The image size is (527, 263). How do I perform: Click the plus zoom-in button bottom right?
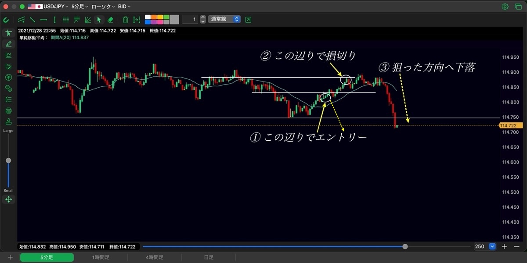pos(504,247)
